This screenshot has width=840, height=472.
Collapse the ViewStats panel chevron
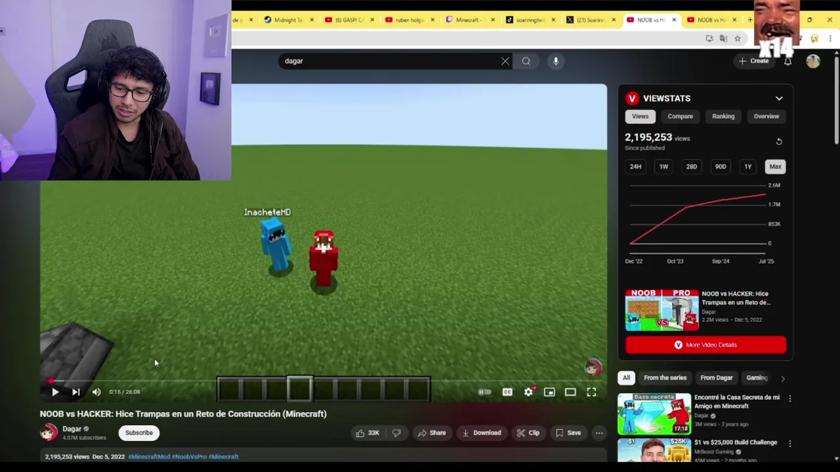(x=779, y=98)
